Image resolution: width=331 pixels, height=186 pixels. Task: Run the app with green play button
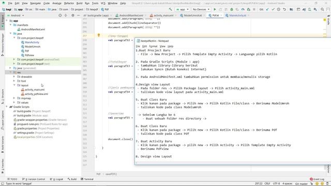215,9
